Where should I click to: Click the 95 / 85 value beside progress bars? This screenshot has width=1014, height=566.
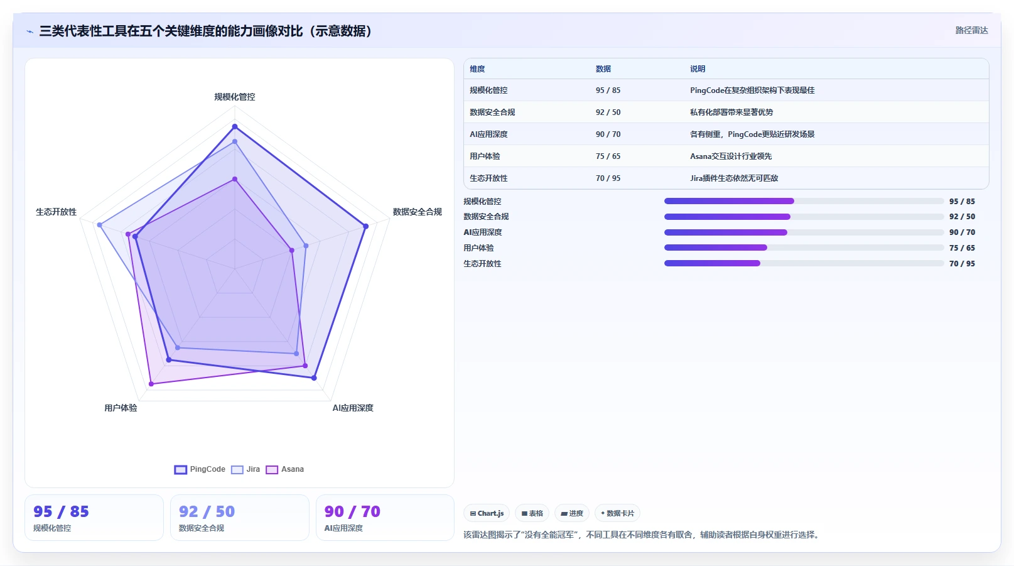pyautogui.click(x=962, y=202)
